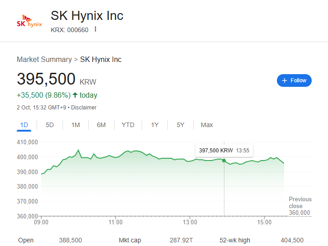Click the Follow button
Screen dimensions: 328x246
pos(294,80)
